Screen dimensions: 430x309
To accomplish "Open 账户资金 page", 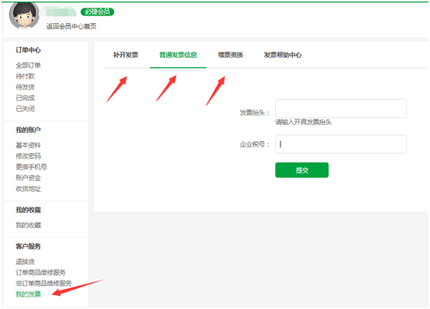I will tap(29, 178).
